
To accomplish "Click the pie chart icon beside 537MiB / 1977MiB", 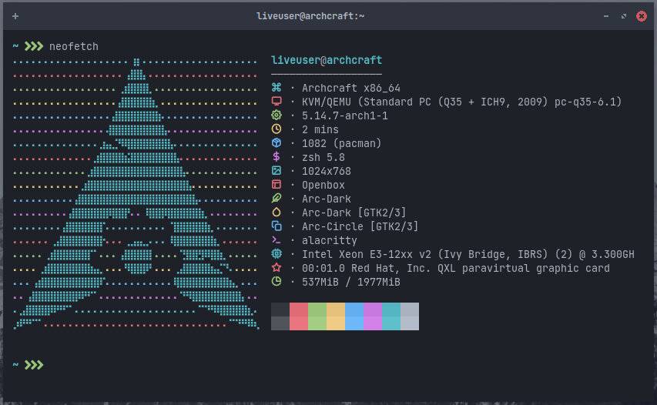I will [x=277, y=282].
